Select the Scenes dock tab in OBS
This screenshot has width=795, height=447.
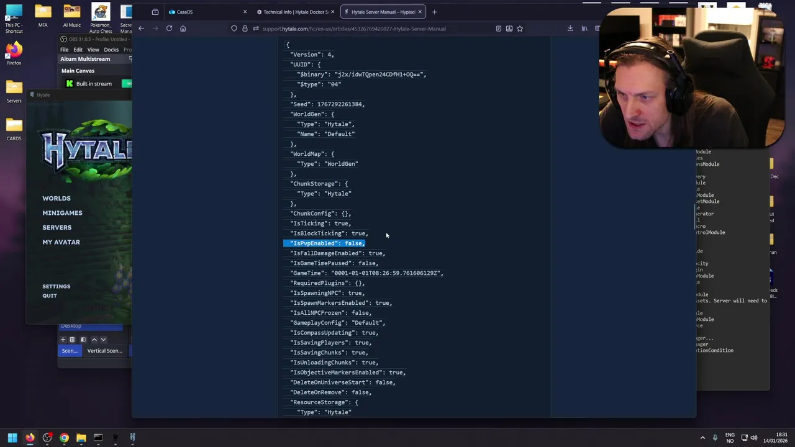[70, 351]
